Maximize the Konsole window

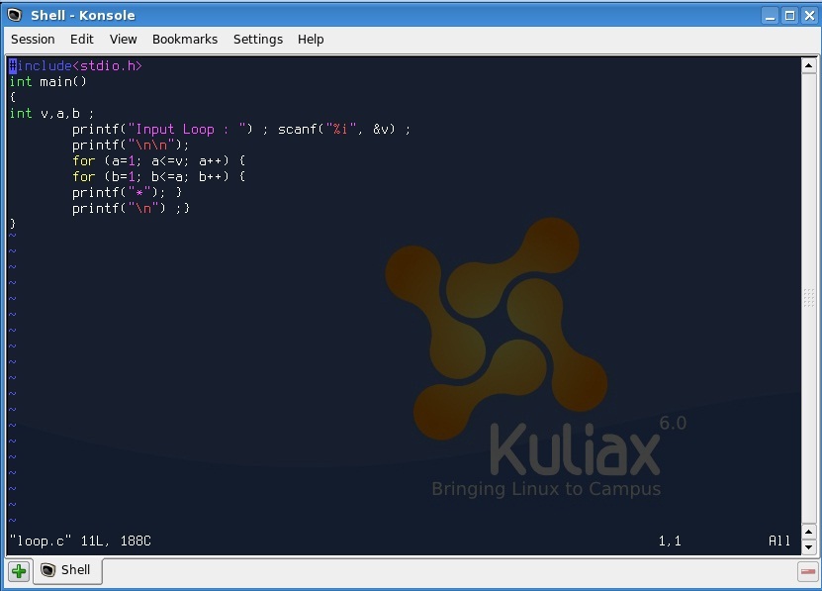pos(789,16)
